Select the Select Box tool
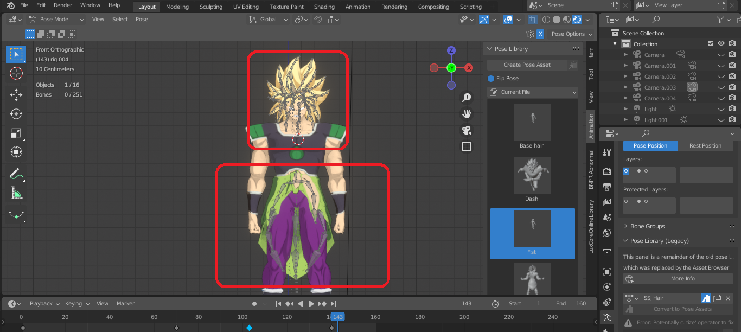 pyautogui.click(x=16, y=54)
